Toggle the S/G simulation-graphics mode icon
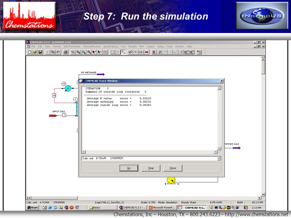 [x=123, y=52]
